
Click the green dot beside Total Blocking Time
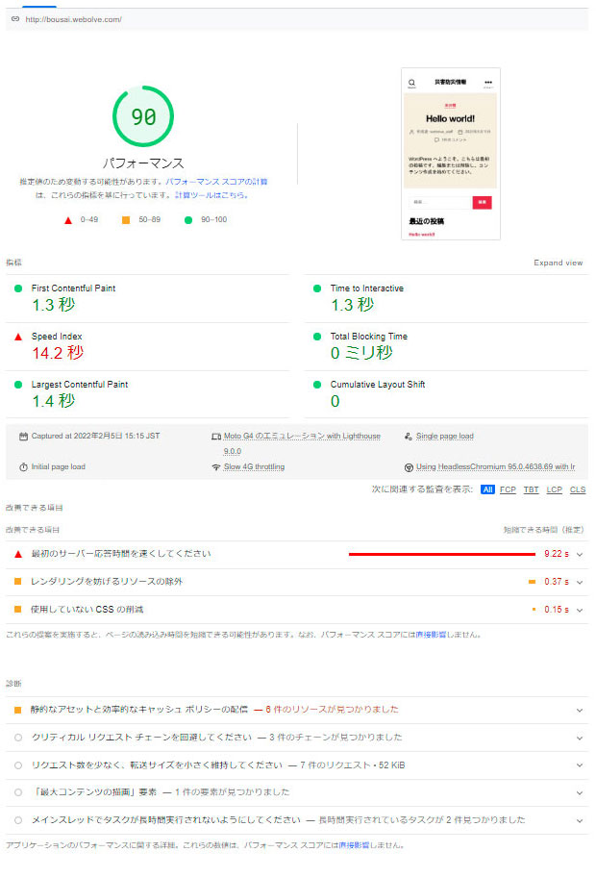pyautogui.click(x=317, y=337)
